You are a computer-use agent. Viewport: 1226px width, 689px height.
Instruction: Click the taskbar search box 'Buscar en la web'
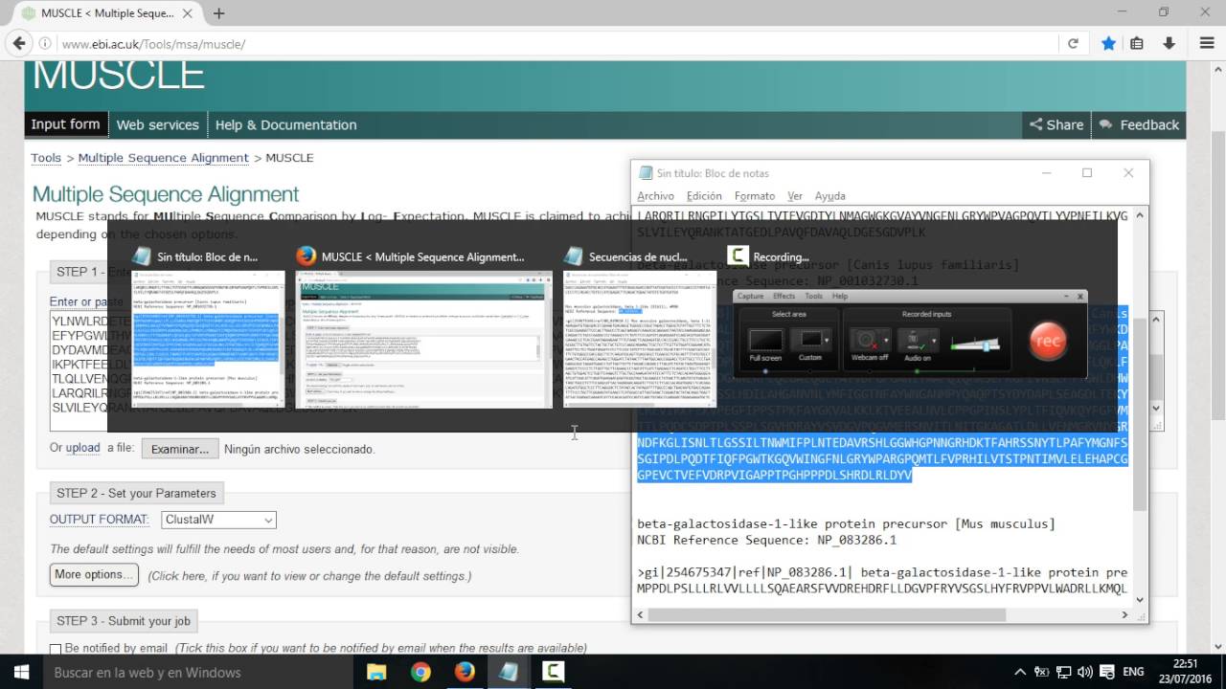click(x=196, y=673)
